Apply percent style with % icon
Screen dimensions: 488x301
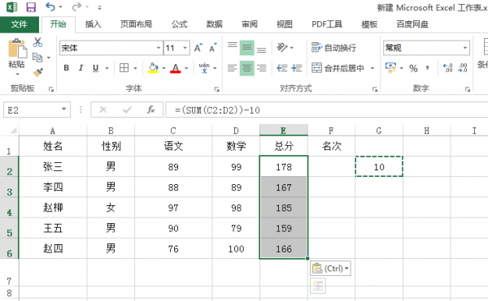[x=413, y=68]
